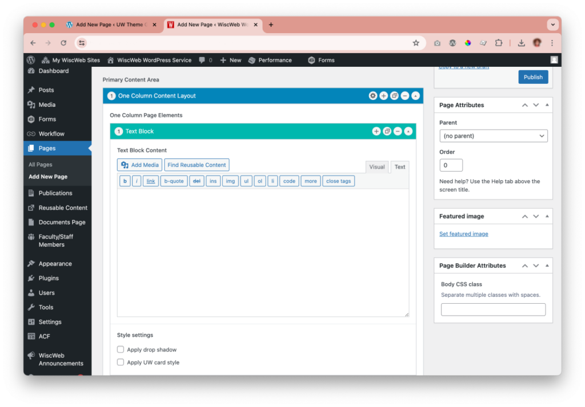Open the New menu in the admin bar
The width and height of the screenshot is (585, 407).
click(x=230, y=60)
